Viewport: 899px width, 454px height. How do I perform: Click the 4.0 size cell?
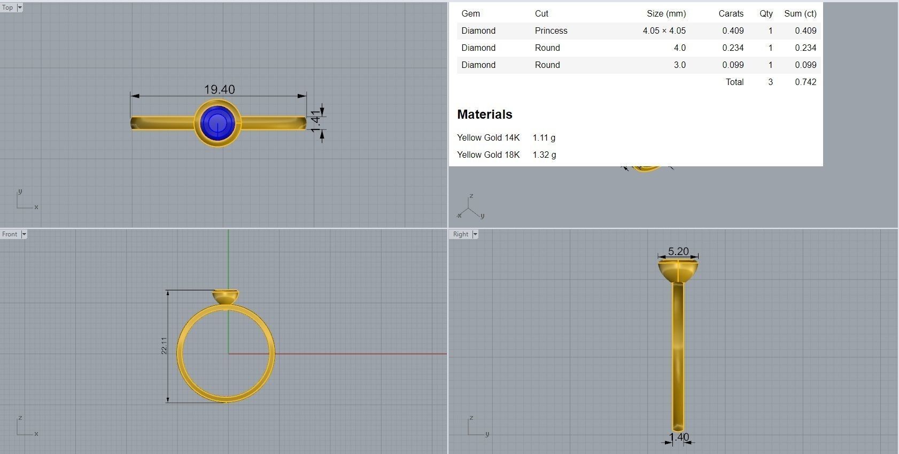(x=680, y=48)
